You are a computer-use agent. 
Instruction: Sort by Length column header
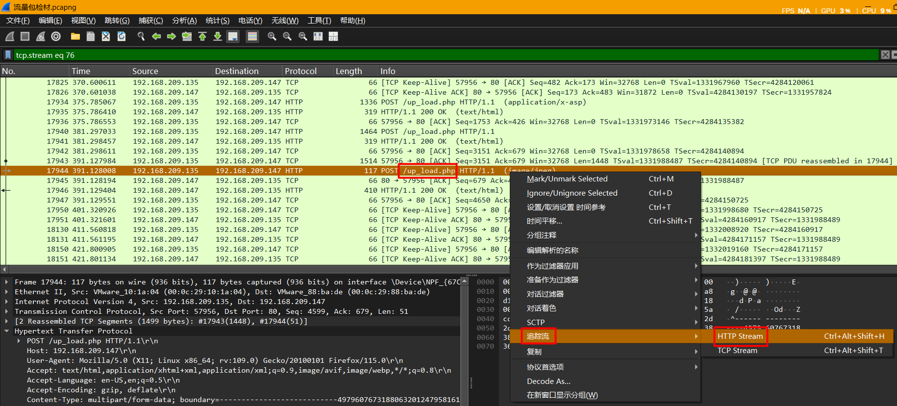[x=355, y=71]
